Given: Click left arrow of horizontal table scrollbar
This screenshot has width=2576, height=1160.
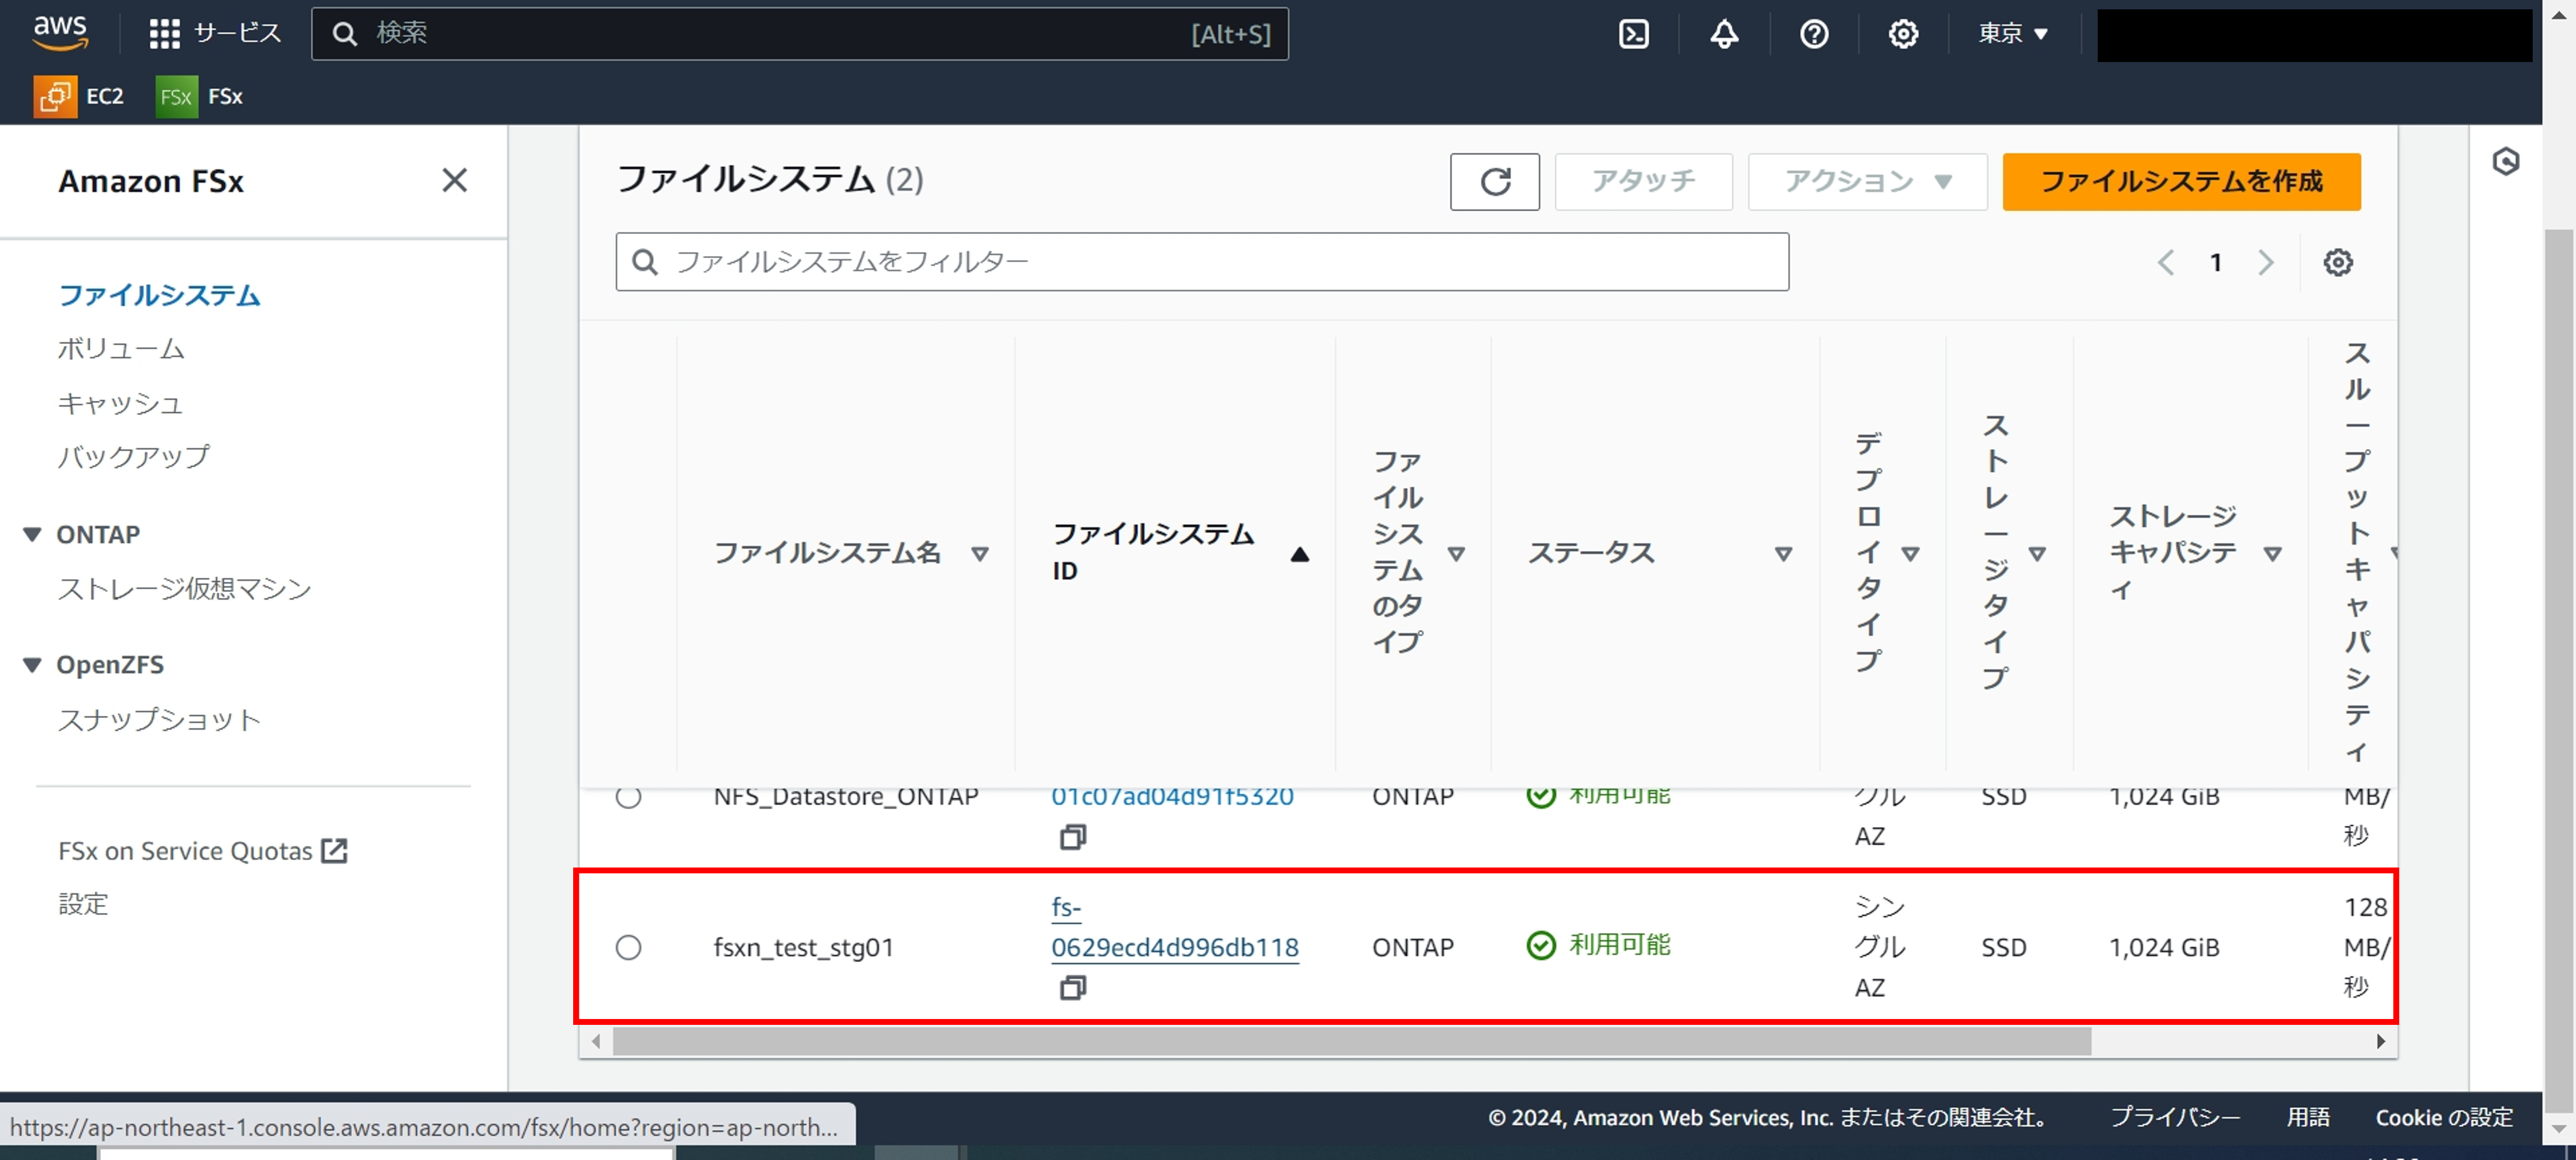Looking at the screenshot, I should (x=596, y=1041).
